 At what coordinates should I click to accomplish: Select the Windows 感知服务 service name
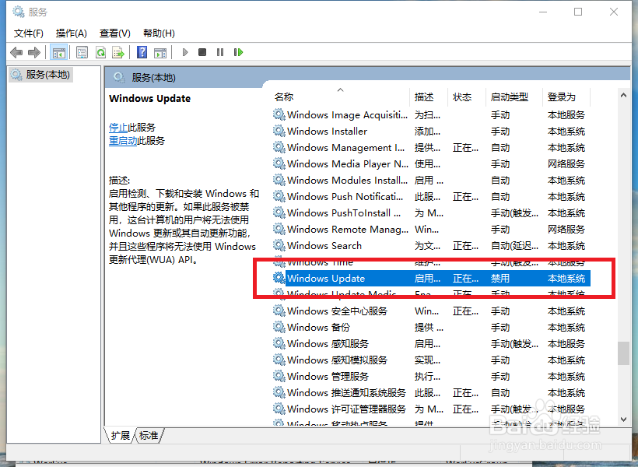pyautogui.click(x=328, y=343)
